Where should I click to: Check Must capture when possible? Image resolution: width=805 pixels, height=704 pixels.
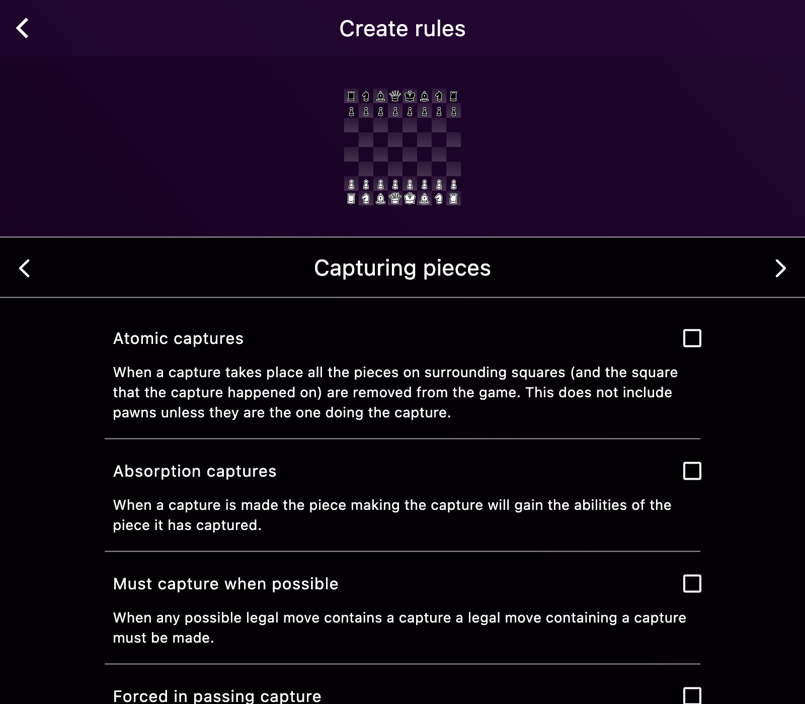coord(692,584)
